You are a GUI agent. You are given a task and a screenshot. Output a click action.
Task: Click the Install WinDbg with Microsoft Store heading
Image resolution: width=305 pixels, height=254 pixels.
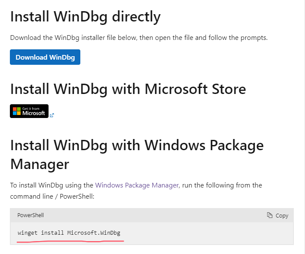(x=128, y=89)
